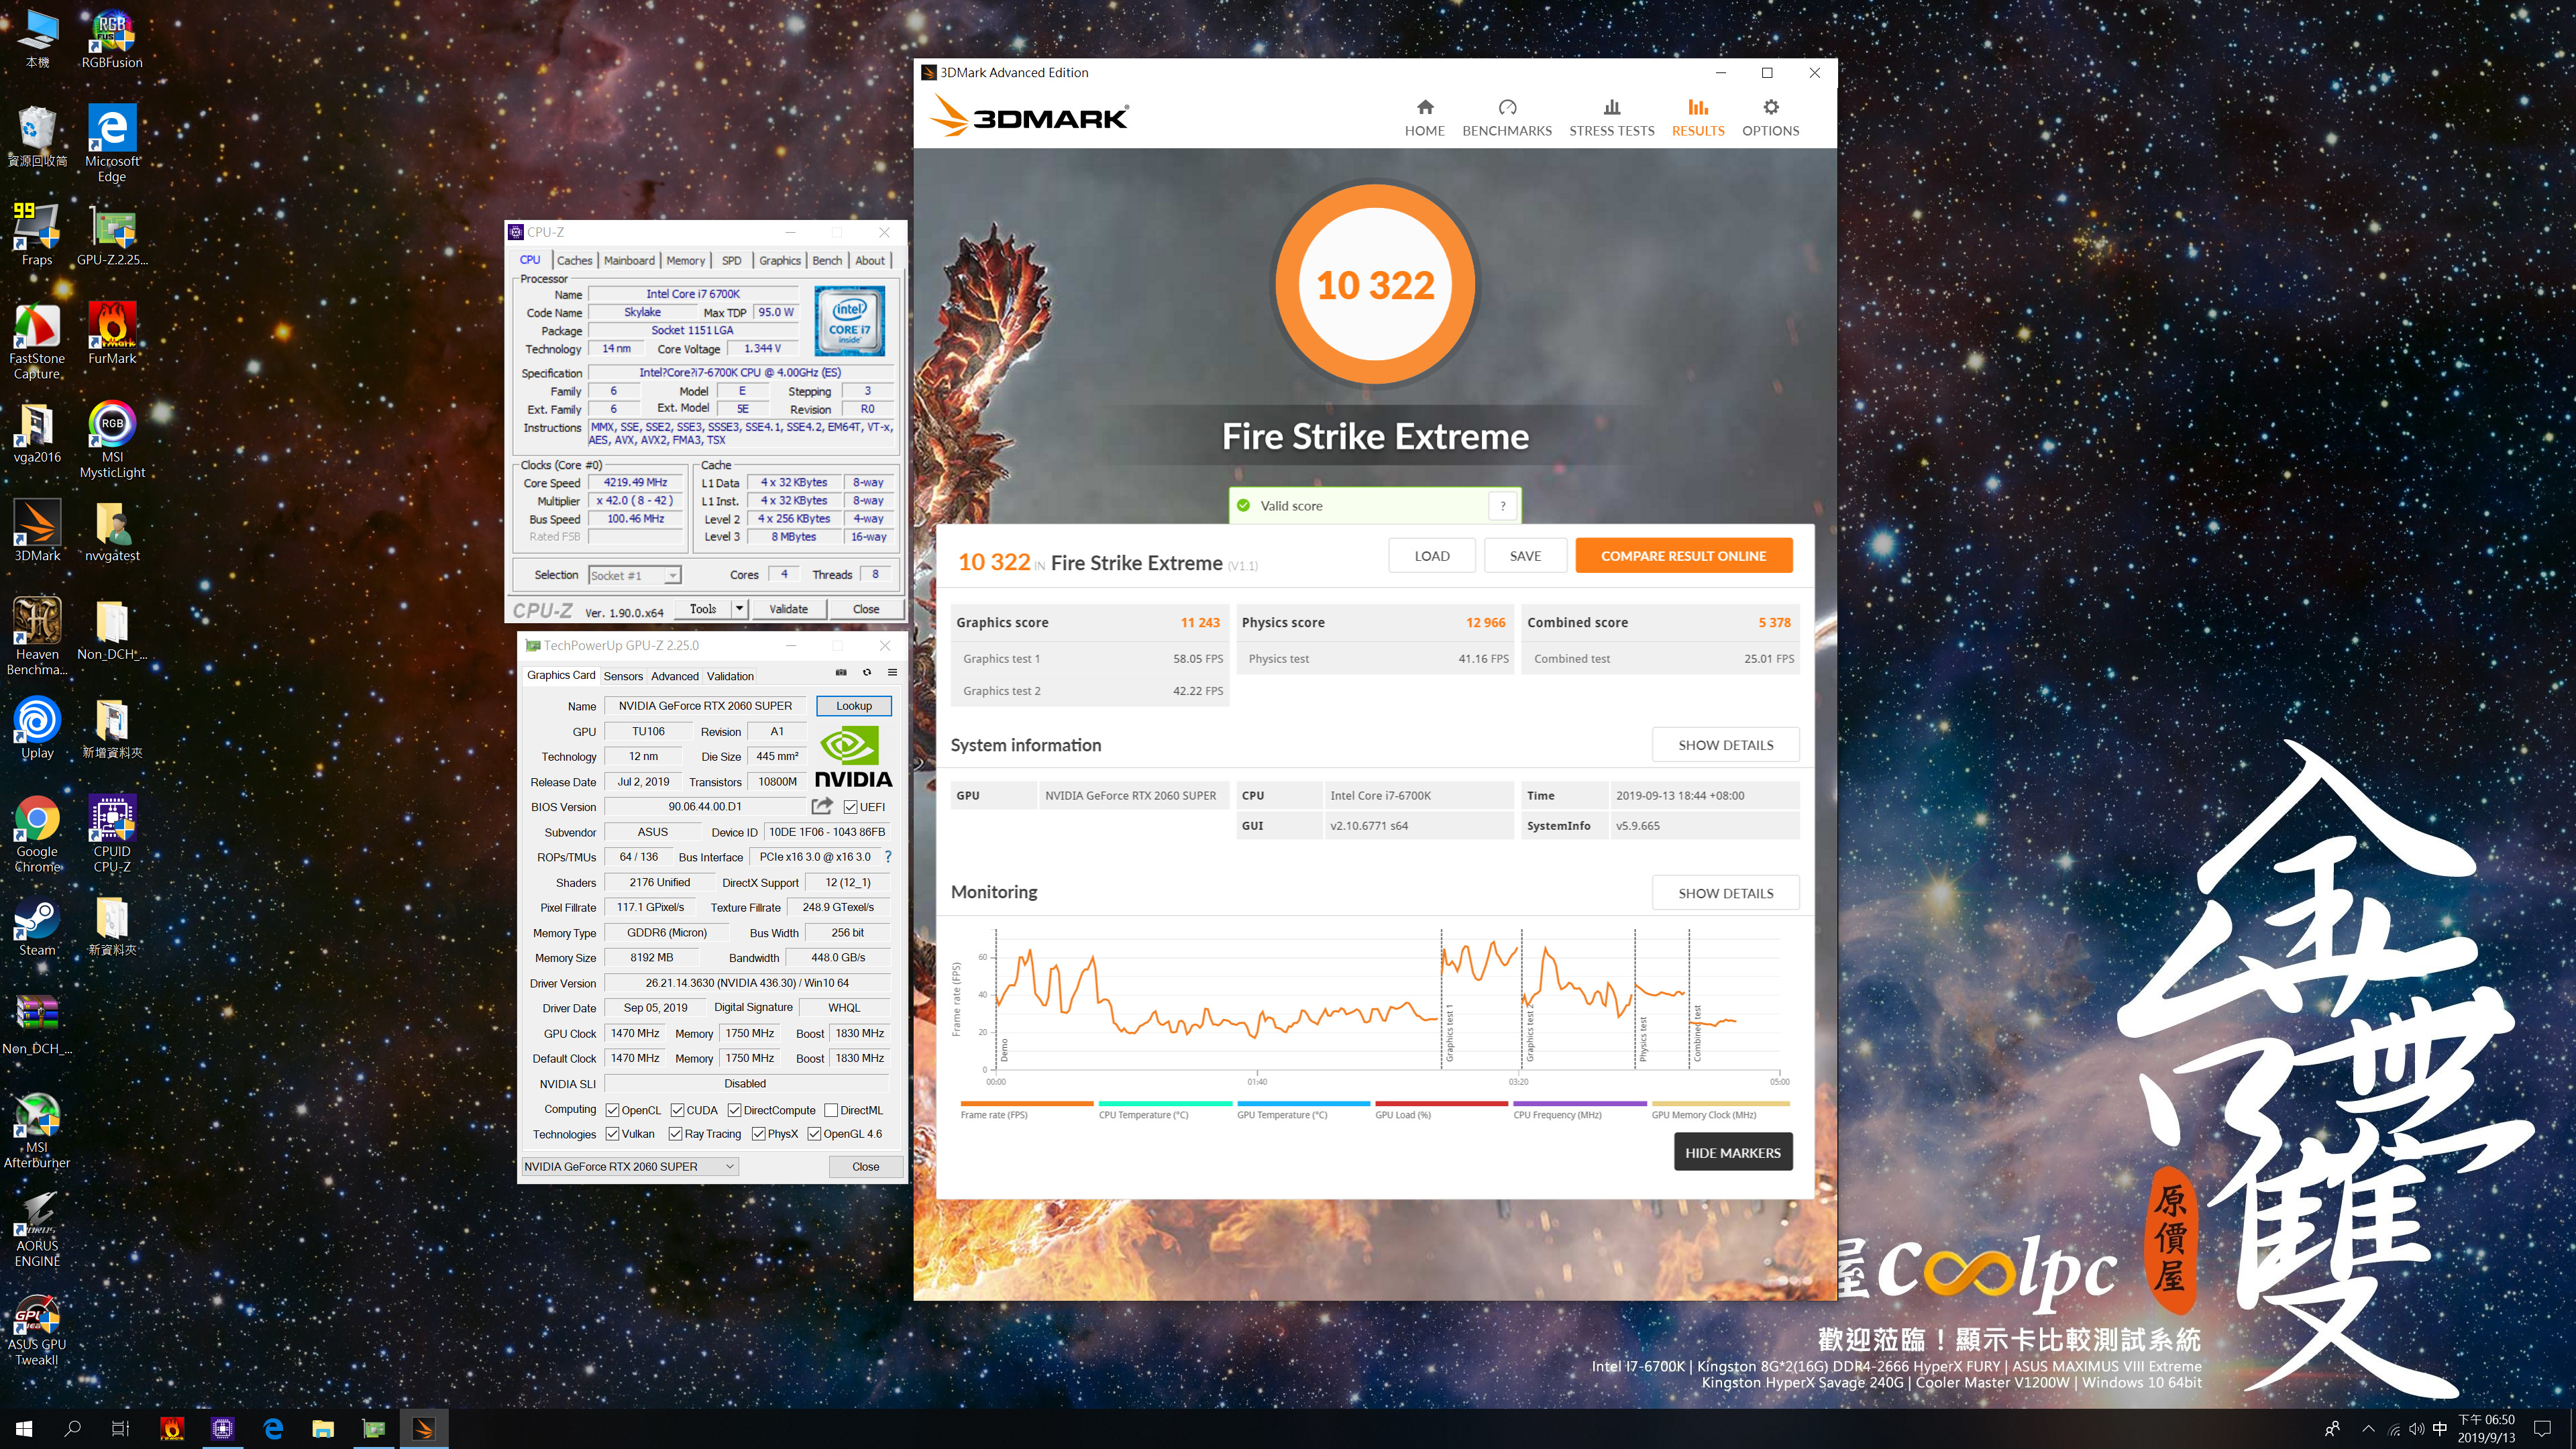Click Valid score help question button

[x=1502, y=506]
